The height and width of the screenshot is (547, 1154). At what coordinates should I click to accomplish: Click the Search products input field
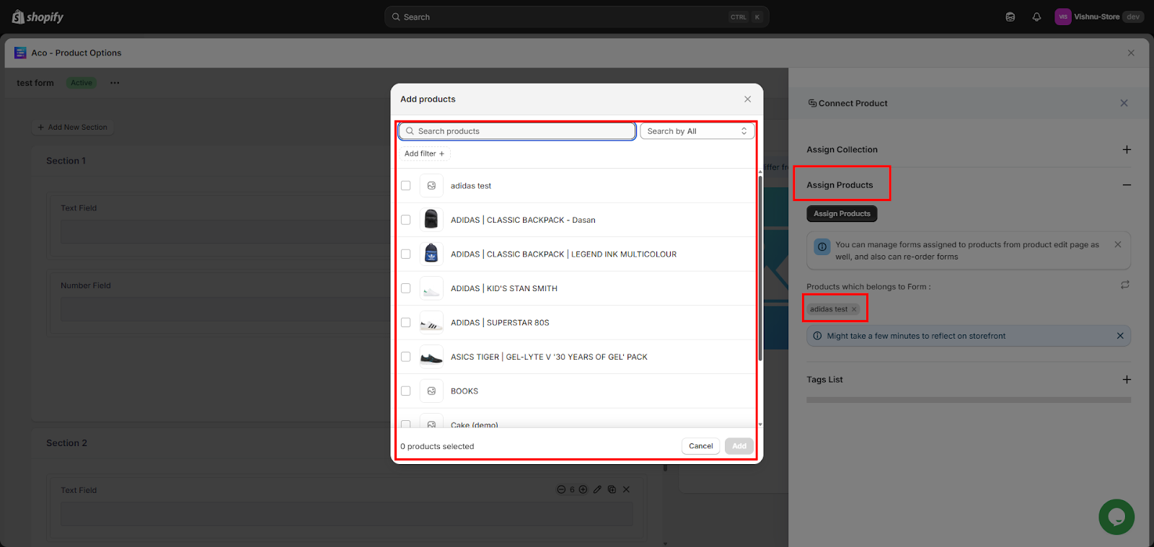pos(517,131)
